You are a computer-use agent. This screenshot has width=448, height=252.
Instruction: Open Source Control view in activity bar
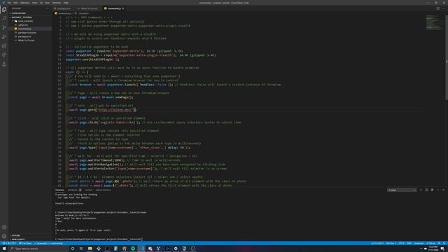click(4, 28)
